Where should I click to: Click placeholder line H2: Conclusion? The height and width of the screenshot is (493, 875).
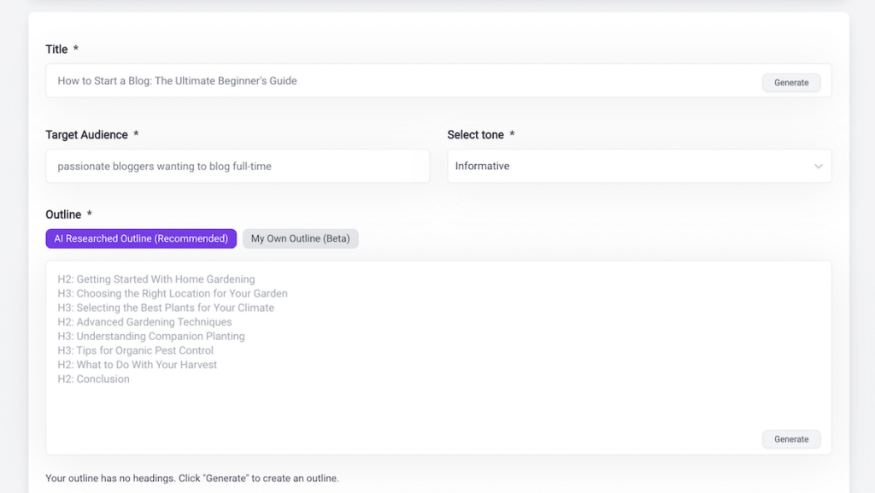(x=93, y=379)
